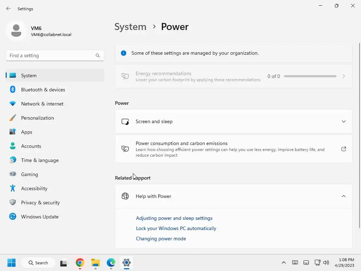The width and height of the screenshot is (361, 271).
Task: Click the Apps label in sidebar
Action: click(27, 132)
